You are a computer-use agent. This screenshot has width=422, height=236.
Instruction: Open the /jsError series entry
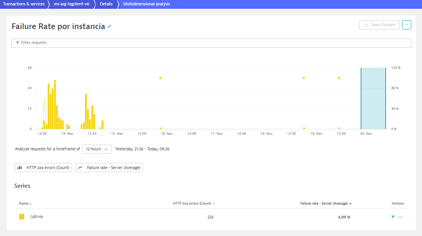point(37,217)
